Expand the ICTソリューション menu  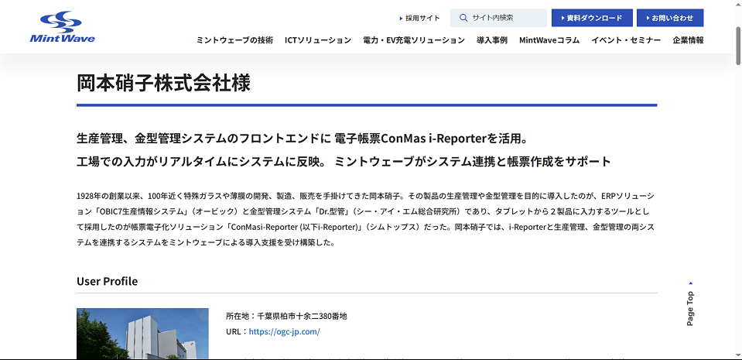click(x=317, y=40)
